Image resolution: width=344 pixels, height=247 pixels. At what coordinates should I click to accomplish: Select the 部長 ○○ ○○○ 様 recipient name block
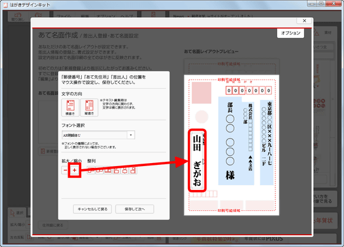tap(230, 141)
